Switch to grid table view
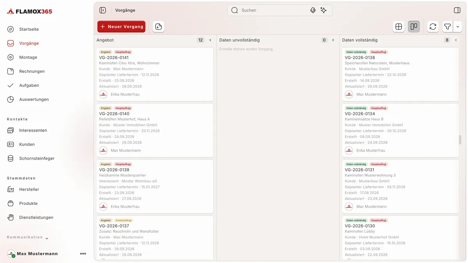This screenshot has width=468, height=263. (399, 26)
